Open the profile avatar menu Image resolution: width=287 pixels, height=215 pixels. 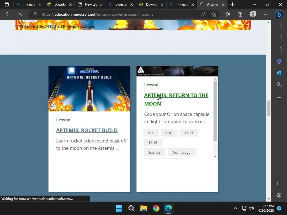253,14
